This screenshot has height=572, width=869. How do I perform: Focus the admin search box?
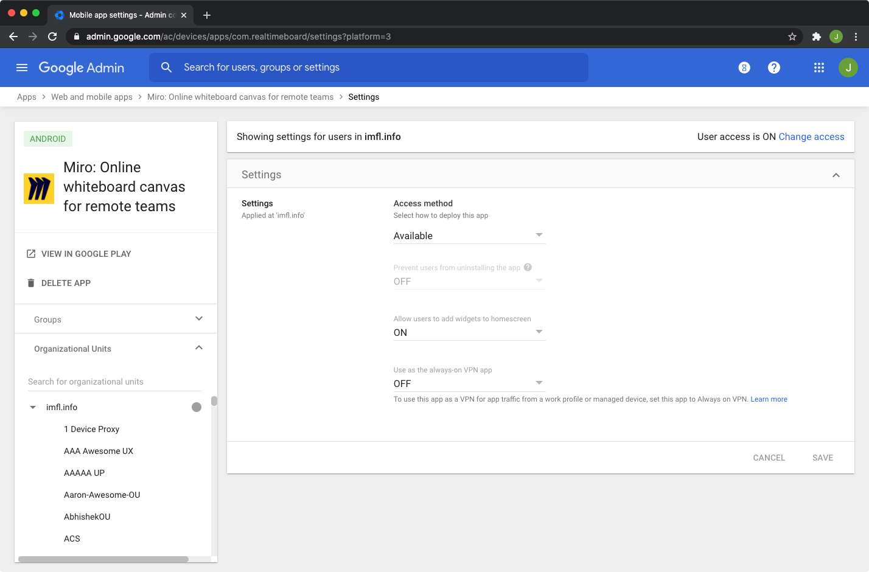click(x=369, y=68)
